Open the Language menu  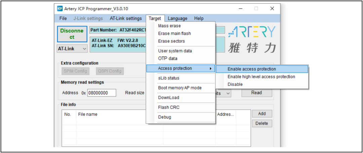(x=177, y=18)
